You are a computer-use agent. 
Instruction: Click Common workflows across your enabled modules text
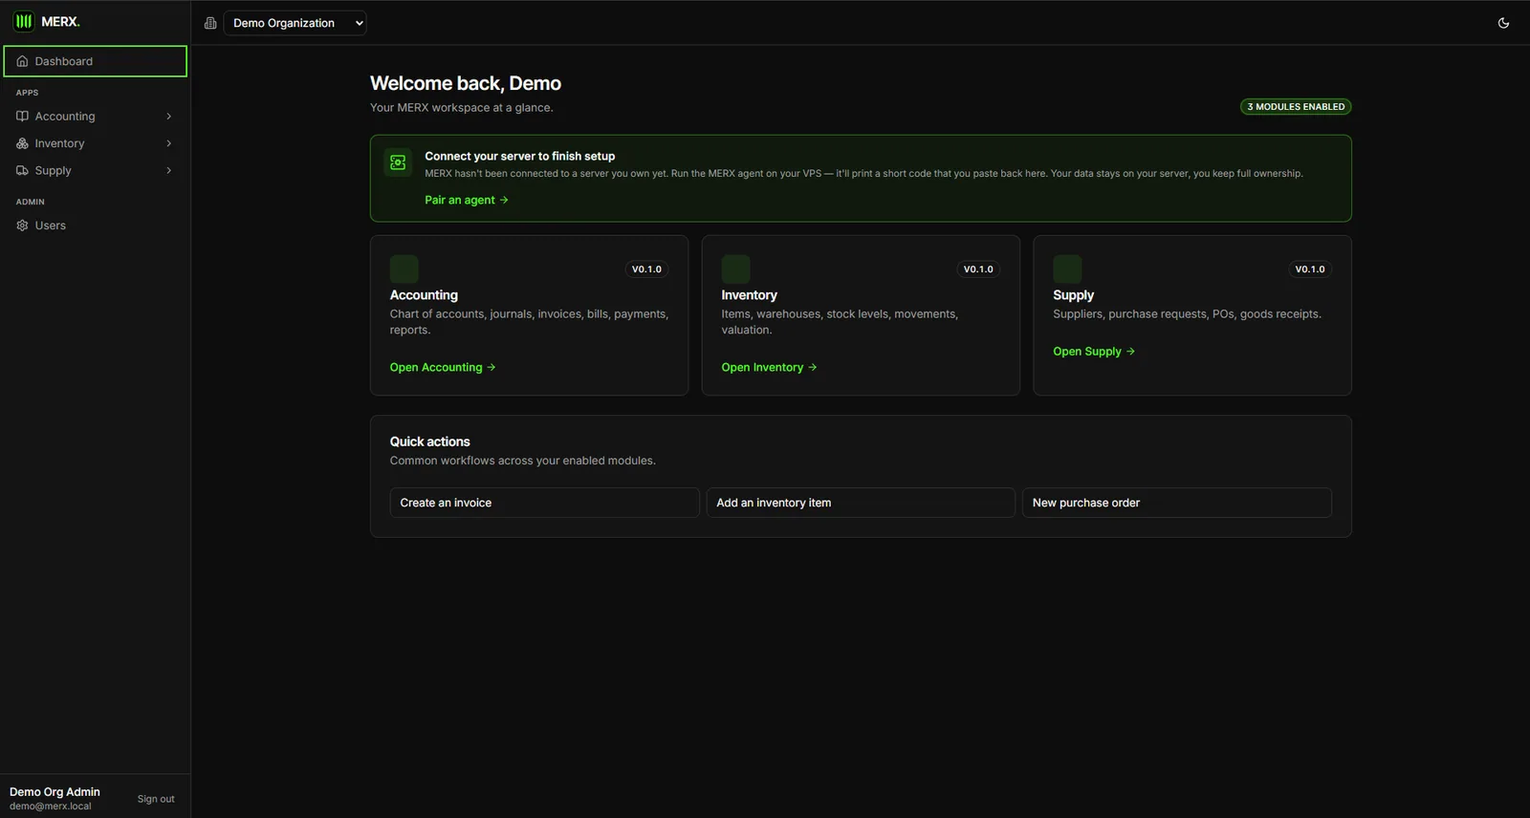522,461
